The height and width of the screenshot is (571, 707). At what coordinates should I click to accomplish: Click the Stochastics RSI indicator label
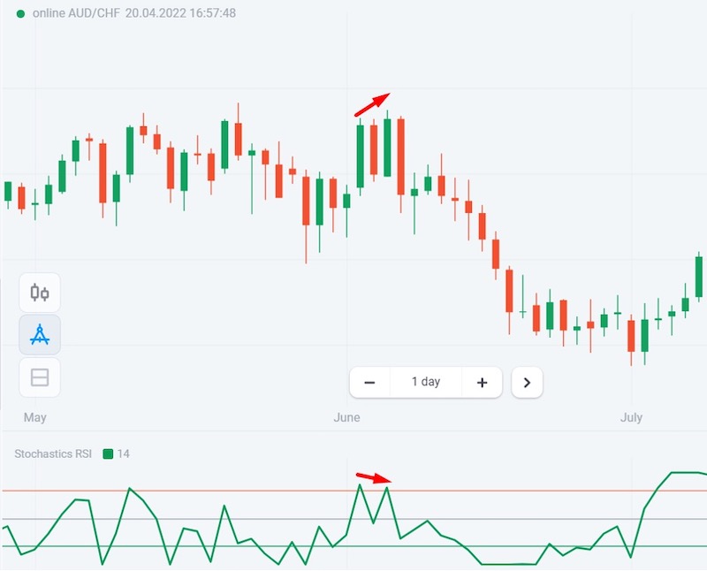(x=53, y=453)
